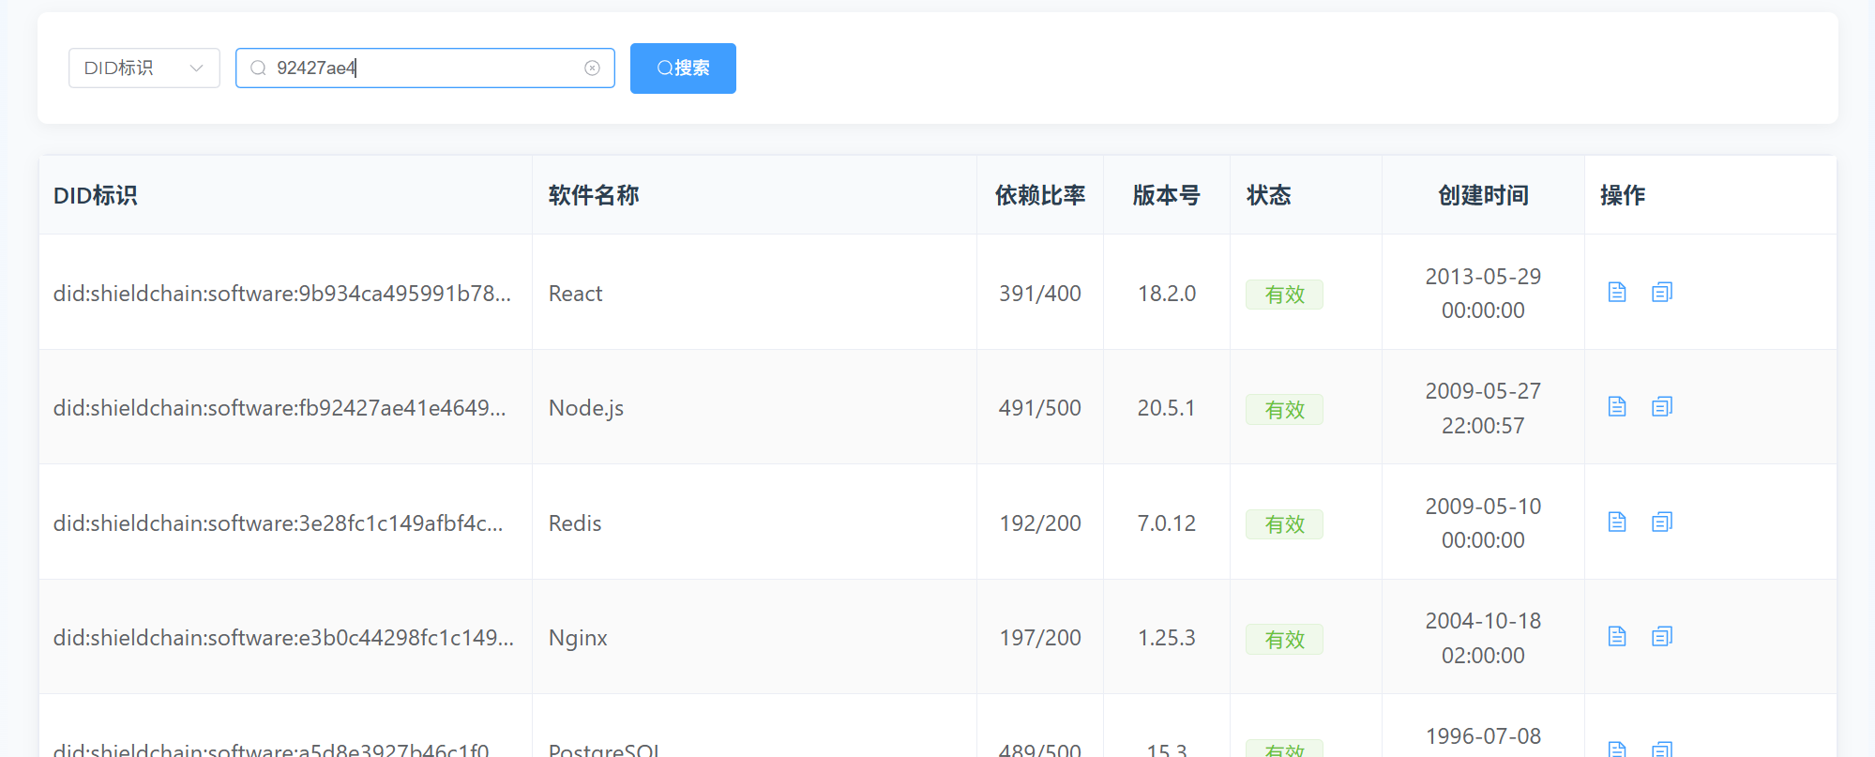1875x757 pixels.
Task: Click version number 18.2.0
Action: 1167,294
